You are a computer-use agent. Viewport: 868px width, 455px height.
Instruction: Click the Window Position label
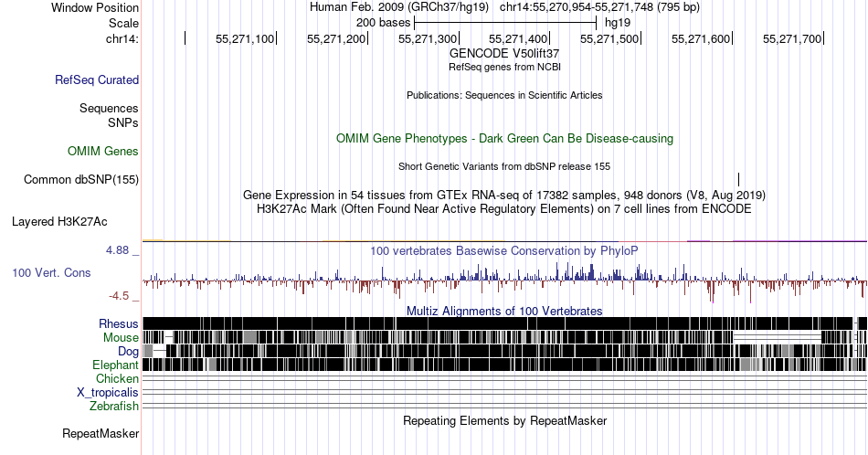point(95,7)
